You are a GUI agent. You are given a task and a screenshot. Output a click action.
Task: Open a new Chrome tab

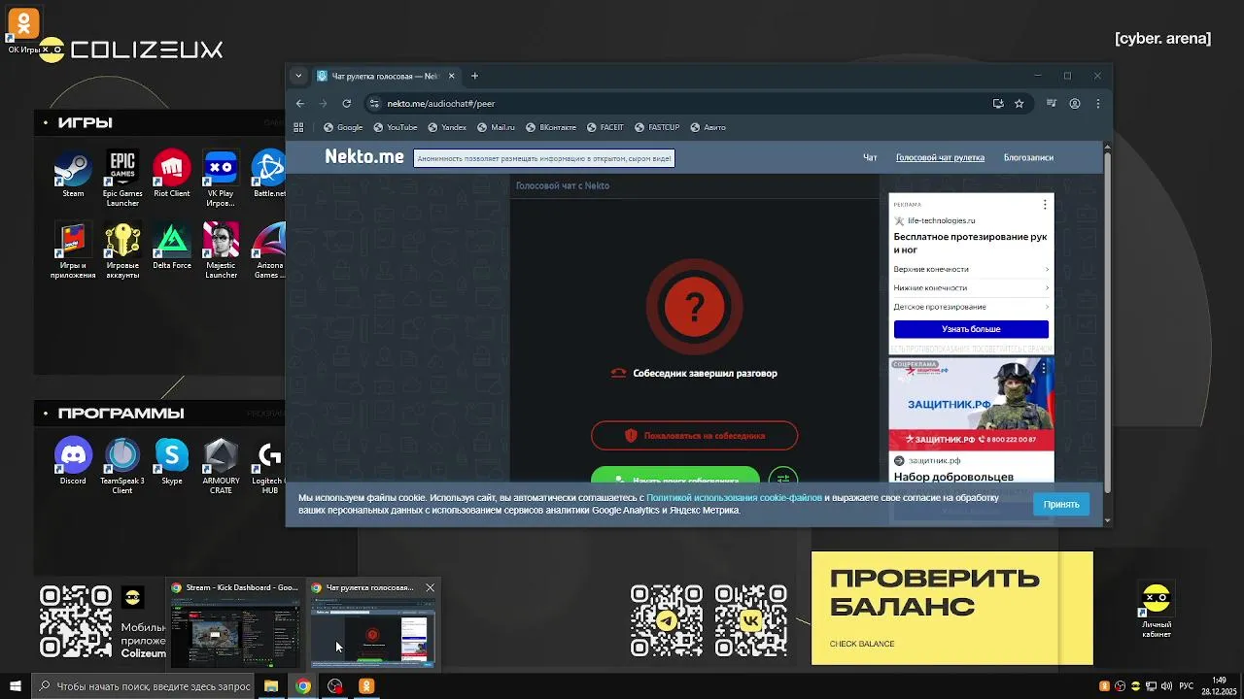(474, 76)
